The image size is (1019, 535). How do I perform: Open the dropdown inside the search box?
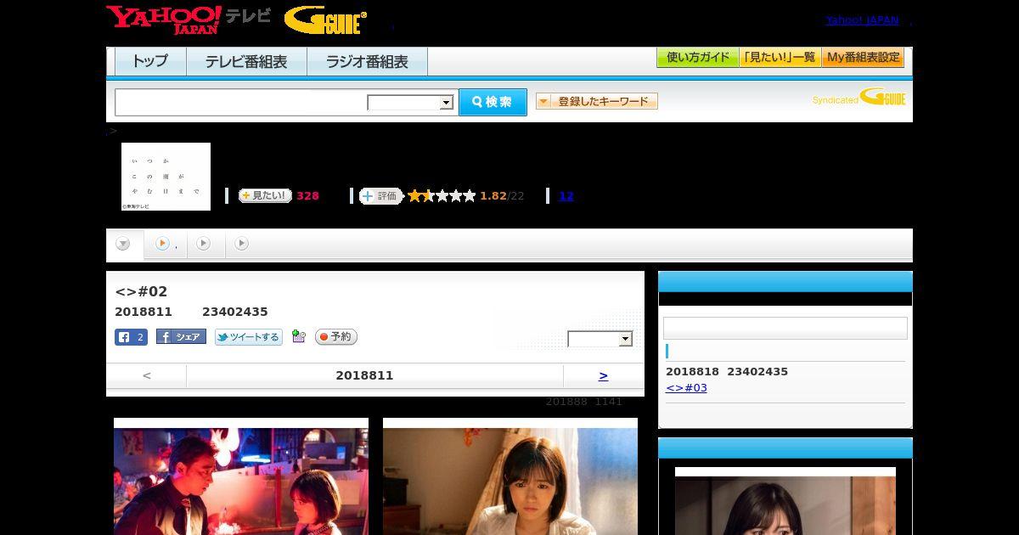pyautogui.click(x=410, y=103)
